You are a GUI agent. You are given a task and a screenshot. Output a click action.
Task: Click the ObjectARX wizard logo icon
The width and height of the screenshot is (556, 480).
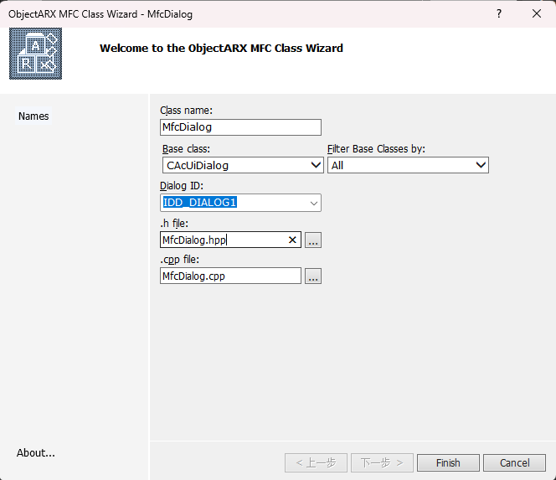tap(36, 53)
